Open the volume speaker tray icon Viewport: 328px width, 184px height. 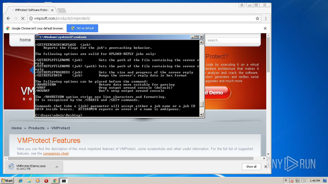(x=304, y=181)
